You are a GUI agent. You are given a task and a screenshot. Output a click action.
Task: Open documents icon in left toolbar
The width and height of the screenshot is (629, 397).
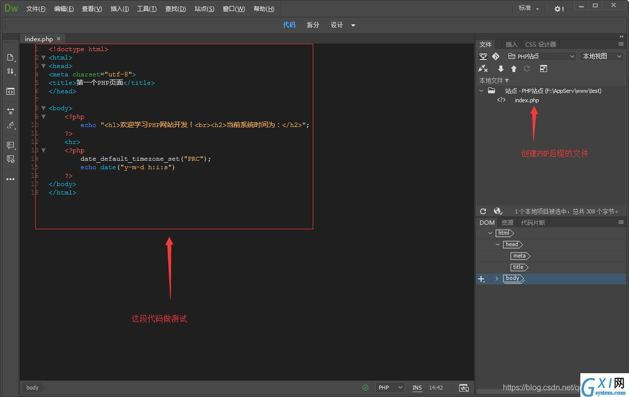(x=10, y=58)
